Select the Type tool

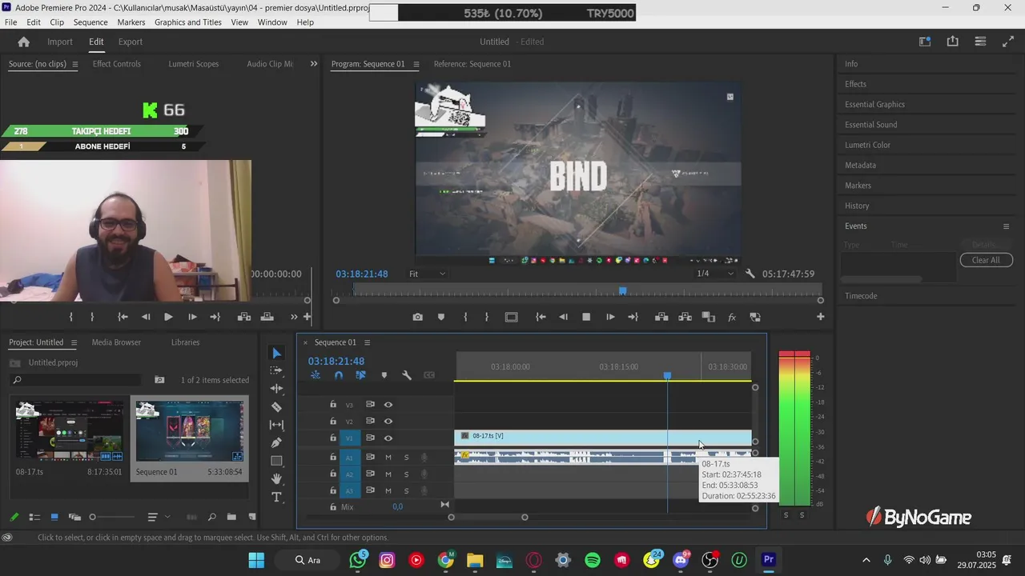pos(276,497)
